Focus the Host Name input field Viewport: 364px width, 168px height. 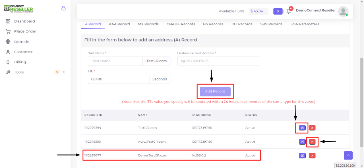[x=115, y=61]
